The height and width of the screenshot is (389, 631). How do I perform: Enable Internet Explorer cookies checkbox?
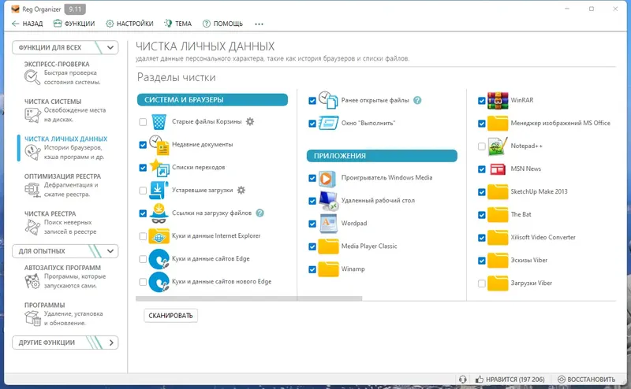click(x=143, y=236)
